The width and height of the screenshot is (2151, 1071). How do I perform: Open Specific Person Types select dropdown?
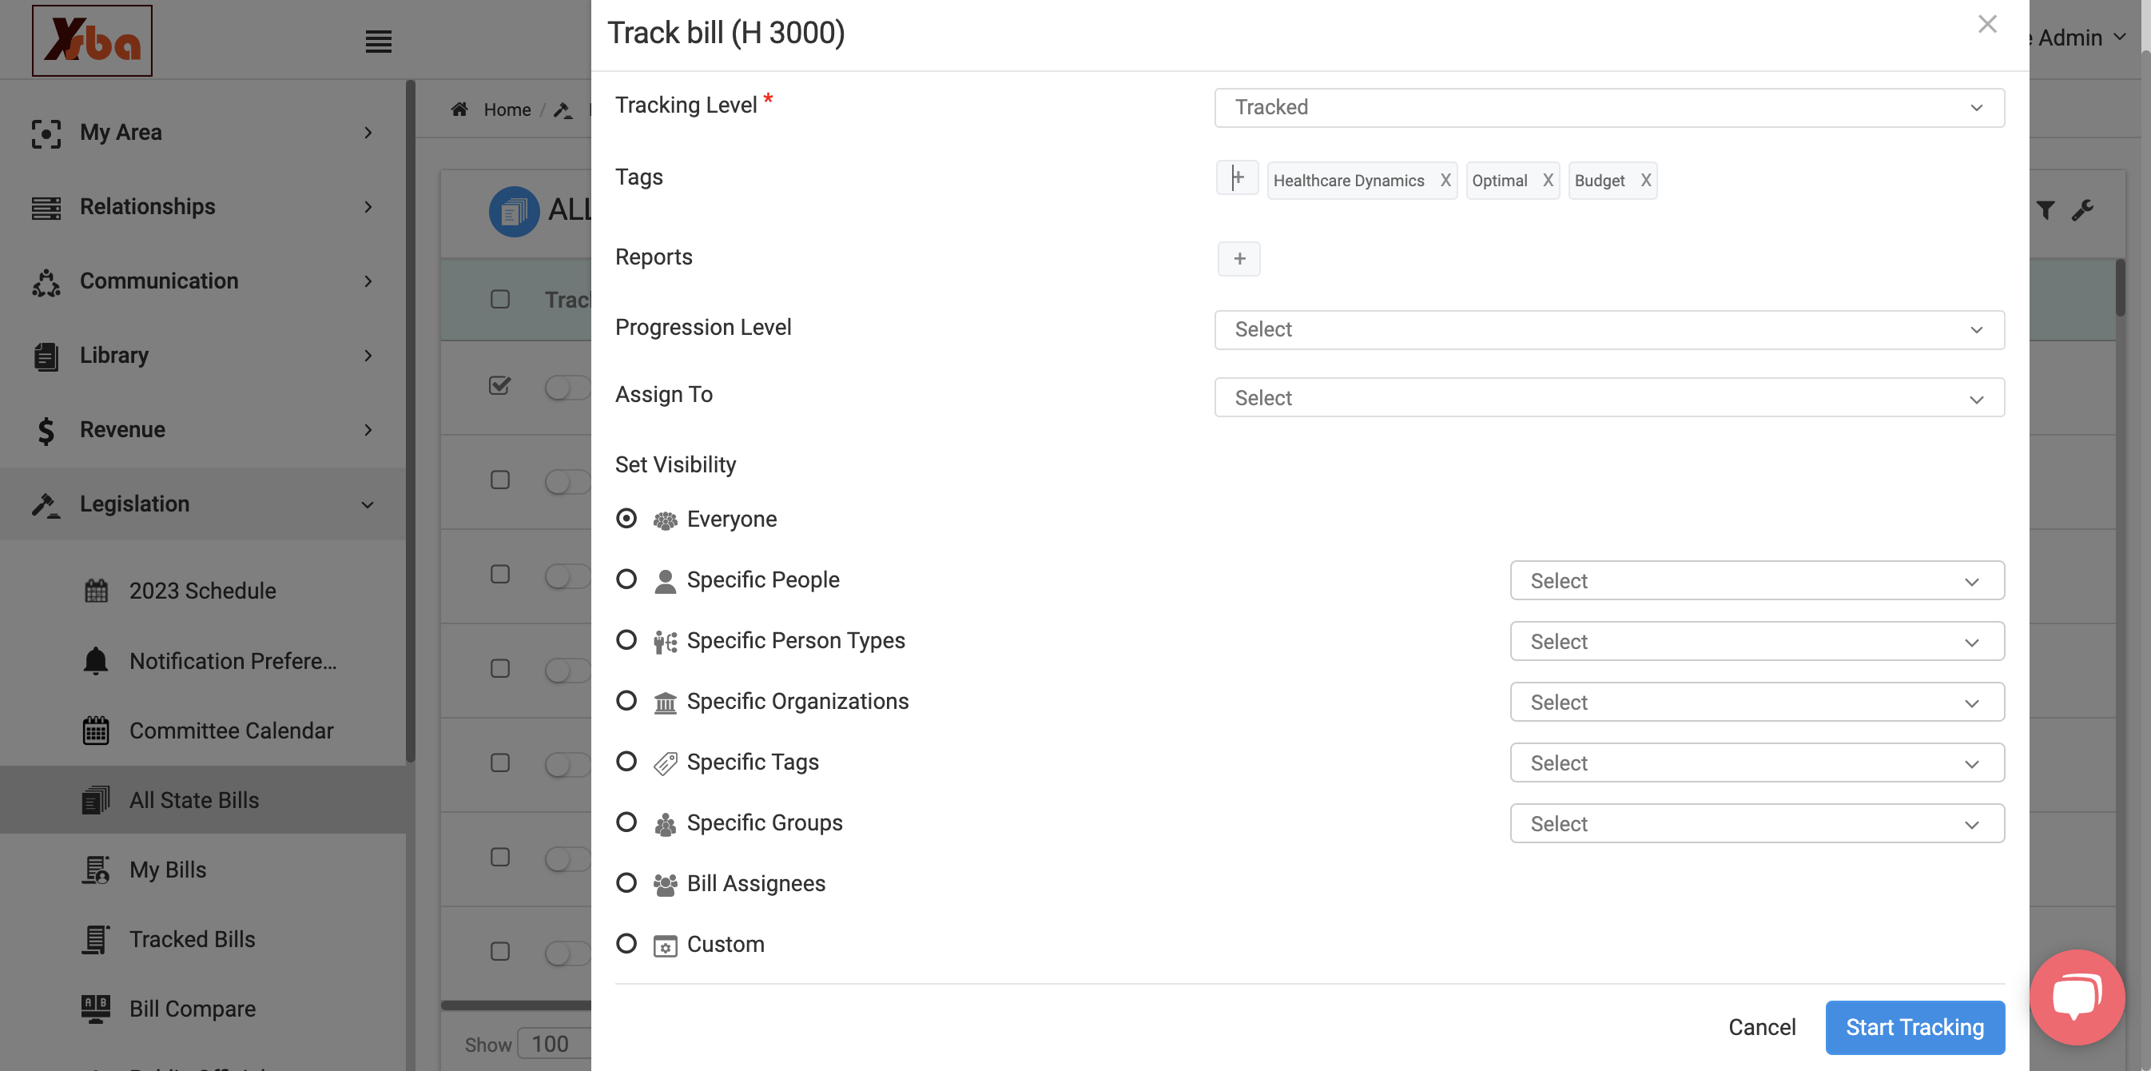pos(1757,642)
